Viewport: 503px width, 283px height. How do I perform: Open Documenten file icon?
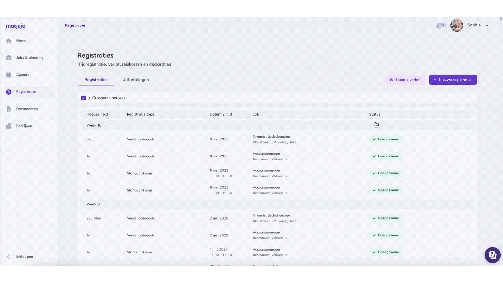click(x=9, y=109)
